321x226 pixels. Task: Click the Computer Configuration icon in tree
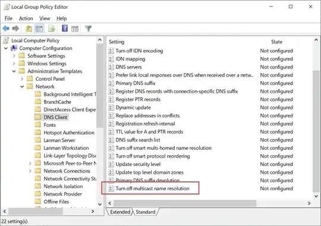point(14,48)
